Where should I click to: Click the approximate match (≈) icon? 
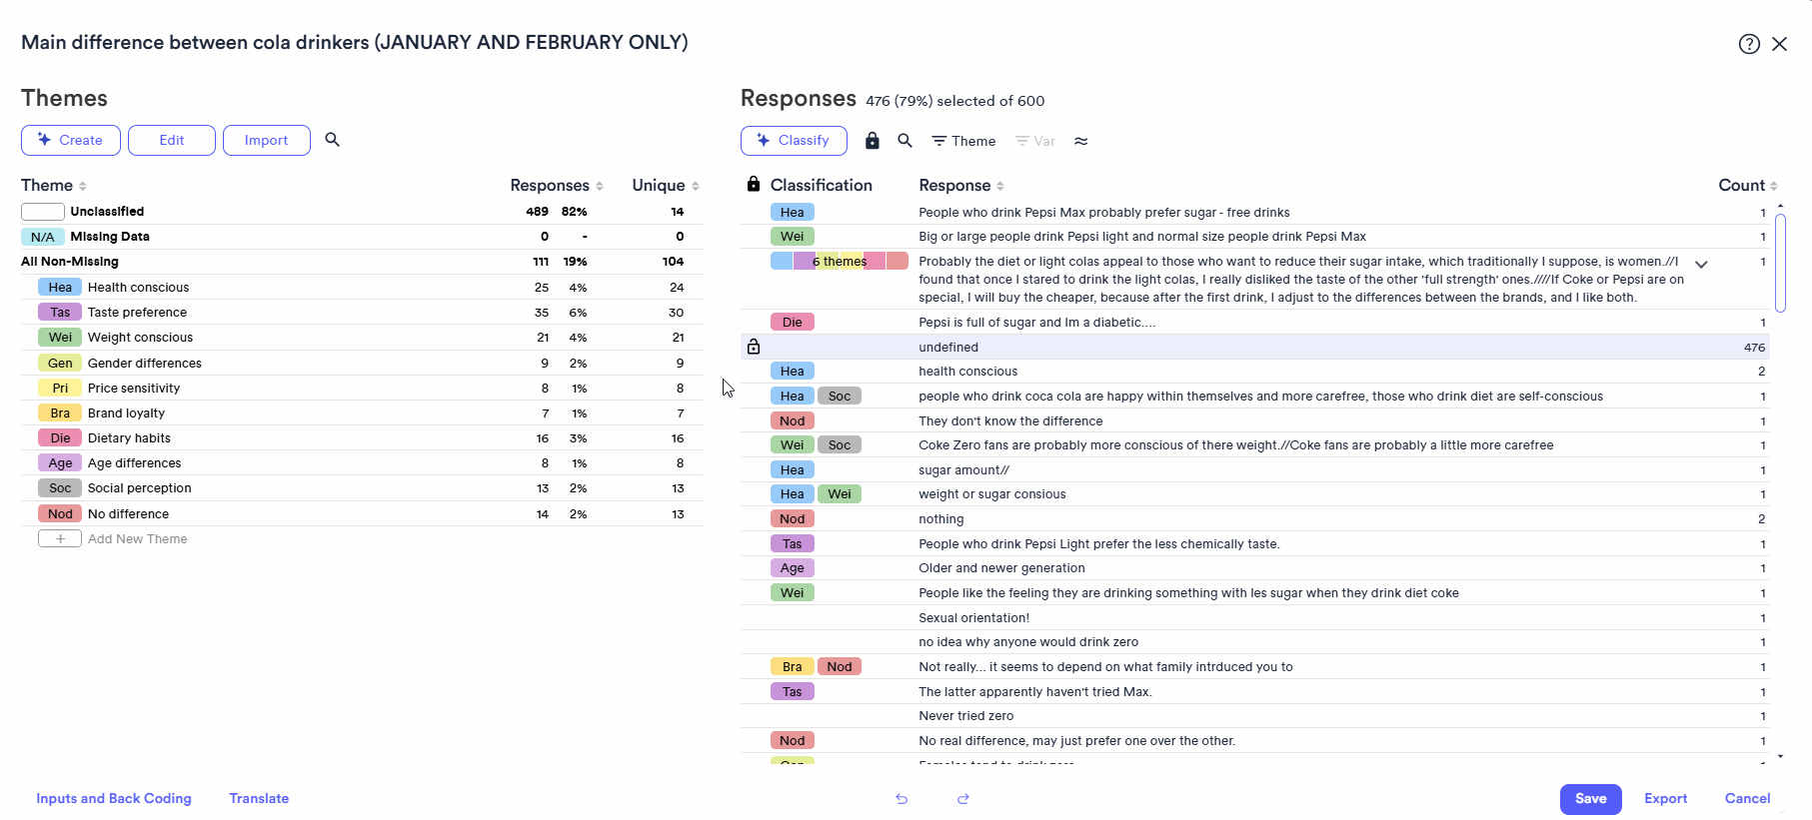(x=1081, y=141)
